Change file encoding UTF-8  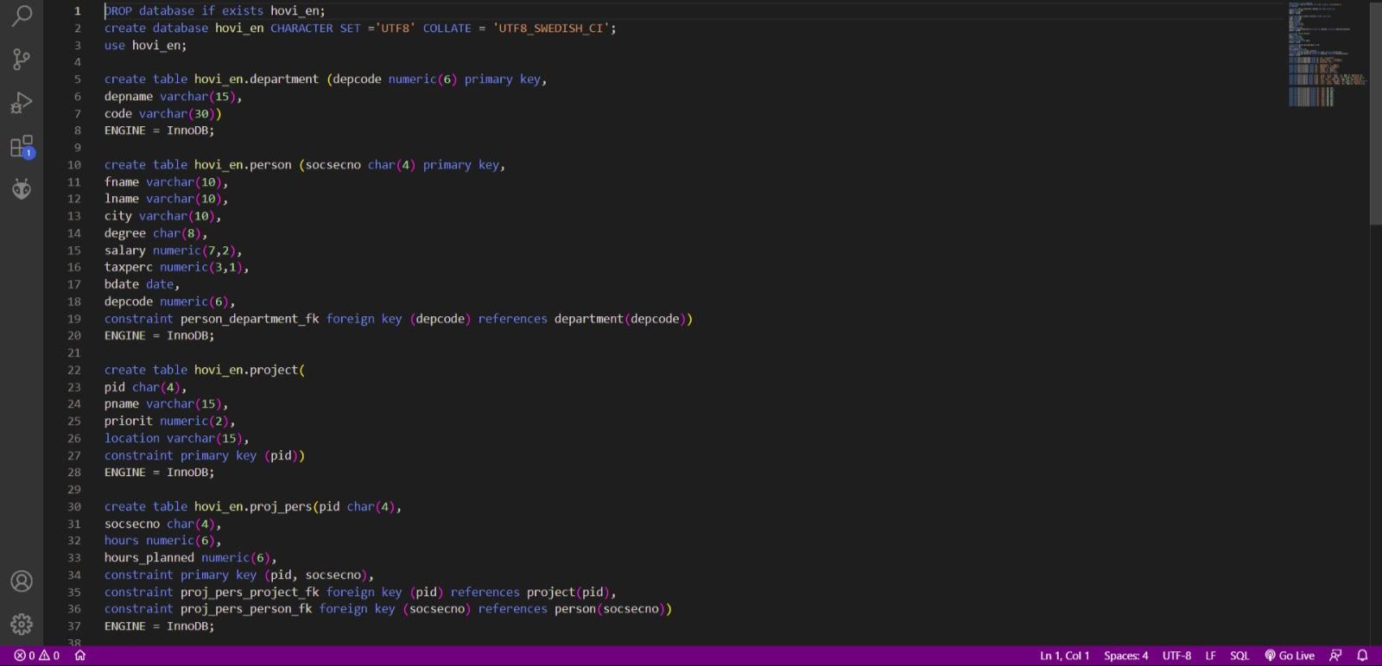pyautogui.click(x=1176, y=656)
